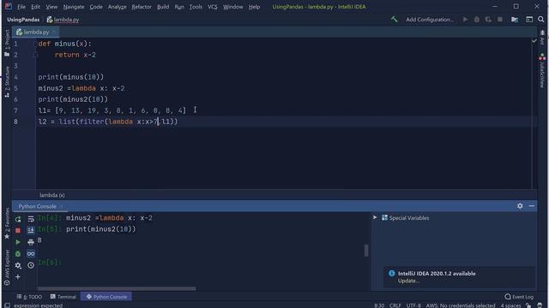Open AWS Explorer sidebar tab

coord(7,268)
